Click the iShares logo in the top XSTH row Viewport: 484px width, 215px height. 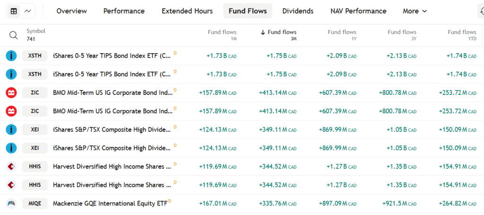[11, 56]
